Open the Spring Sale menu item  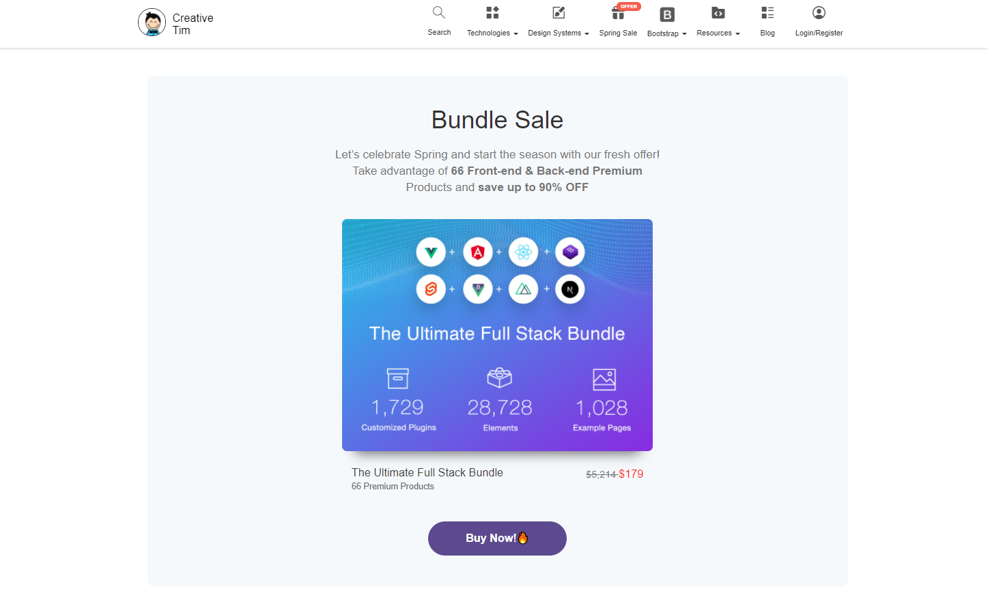(618, 33)
